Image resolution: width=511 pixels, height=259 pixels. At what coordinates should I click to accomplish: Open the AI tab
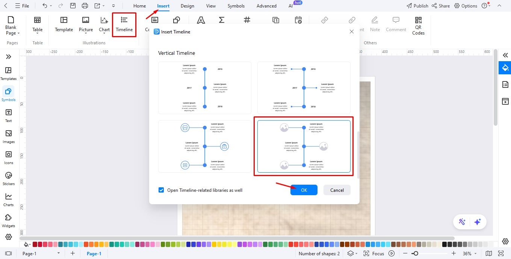[x=290, y=6]
